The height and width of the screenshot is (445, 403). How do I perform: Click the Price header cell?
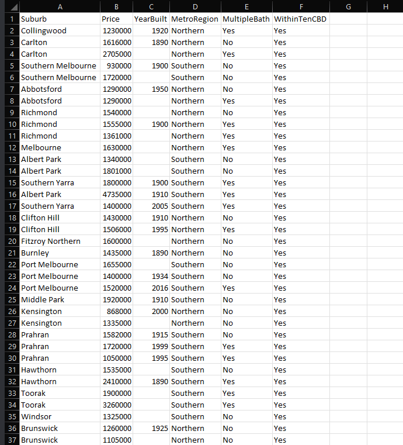pyautogui.click(x=116, y=19)
